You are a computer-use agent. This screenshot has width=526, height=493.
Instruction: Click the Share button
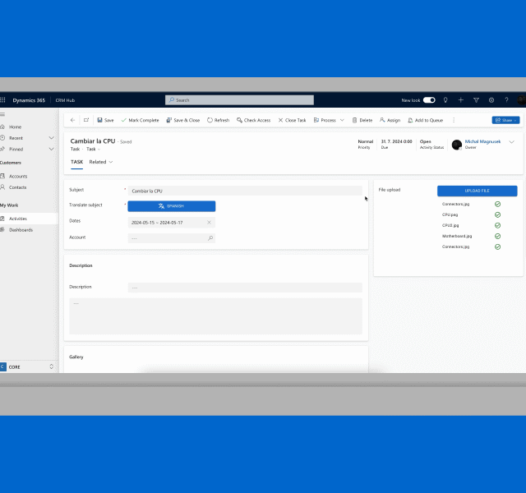pos(506,120)
